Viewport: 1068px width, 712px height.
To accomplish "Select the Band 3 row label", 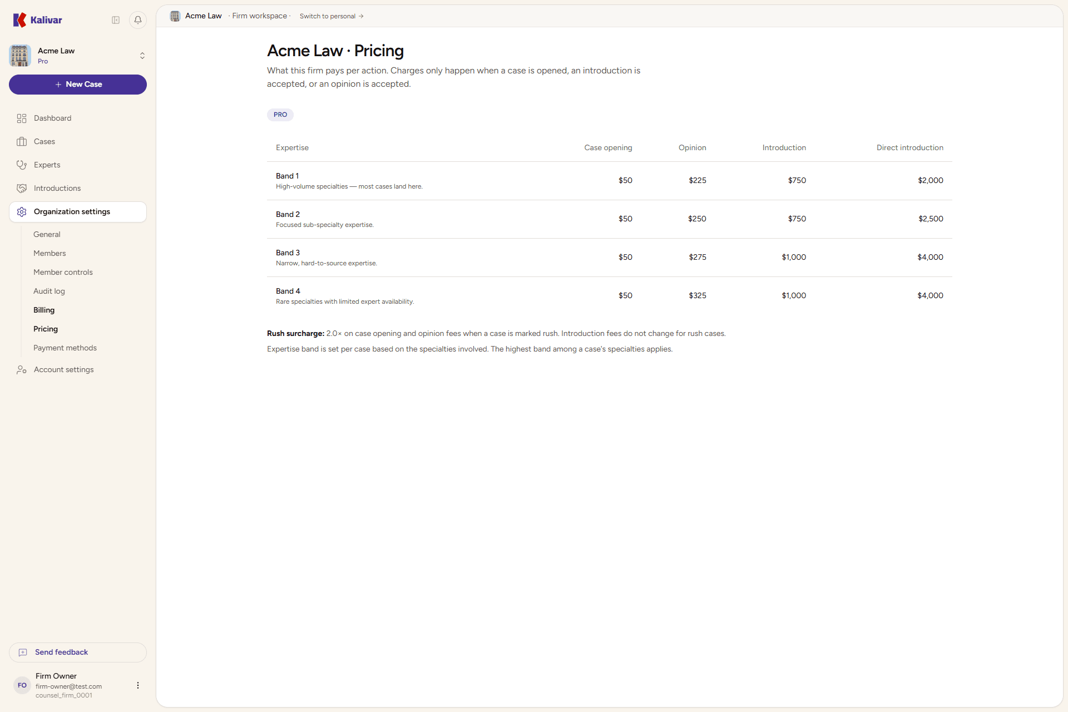I will [288, 253].
